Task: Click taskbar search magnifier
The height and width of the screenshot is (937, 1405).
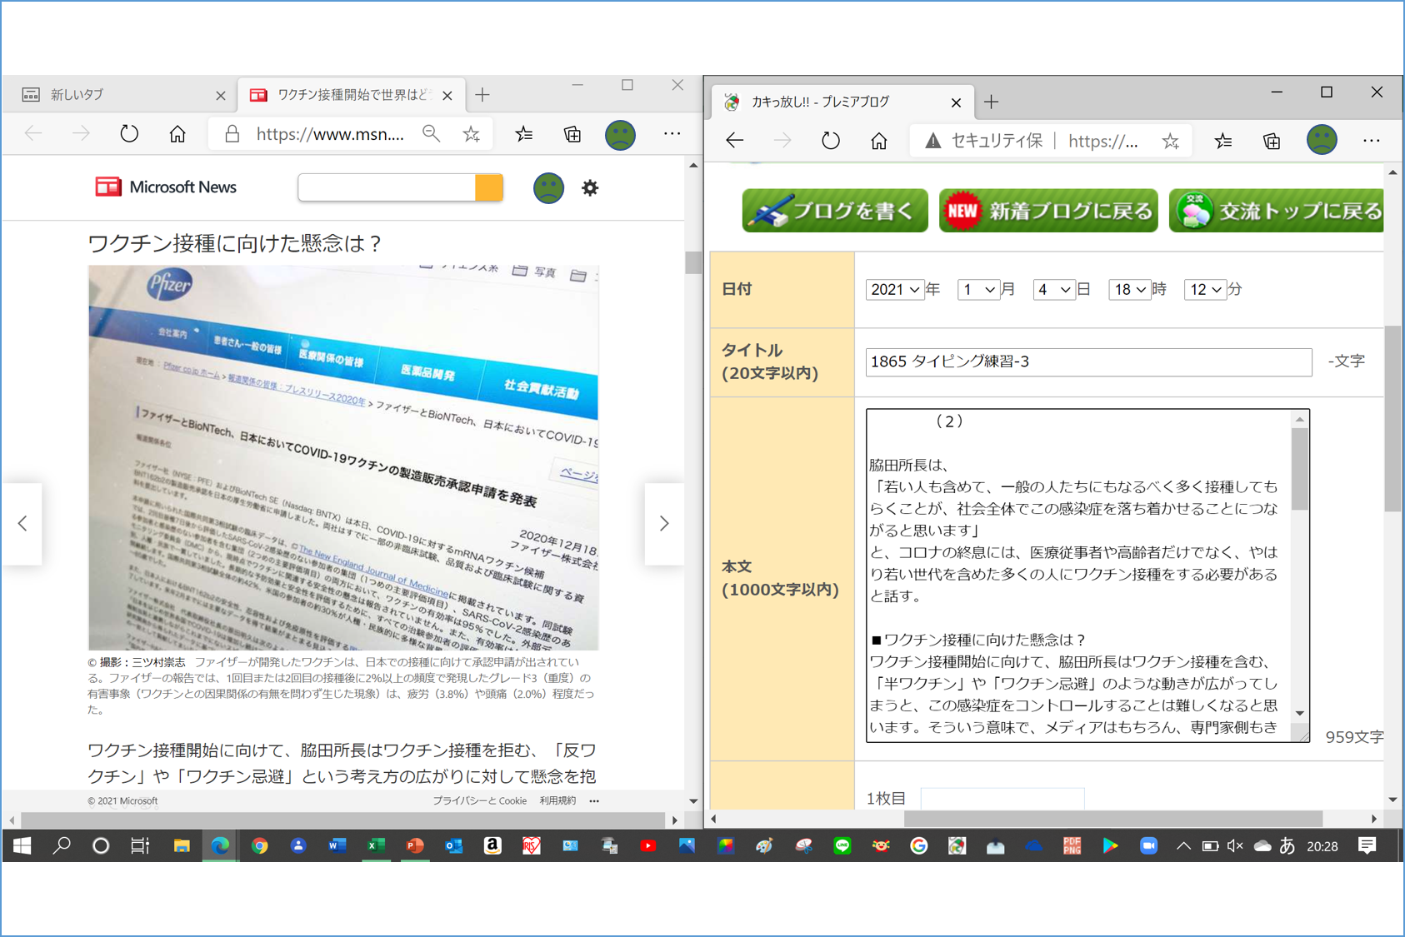Action: (x=62, y=846)
